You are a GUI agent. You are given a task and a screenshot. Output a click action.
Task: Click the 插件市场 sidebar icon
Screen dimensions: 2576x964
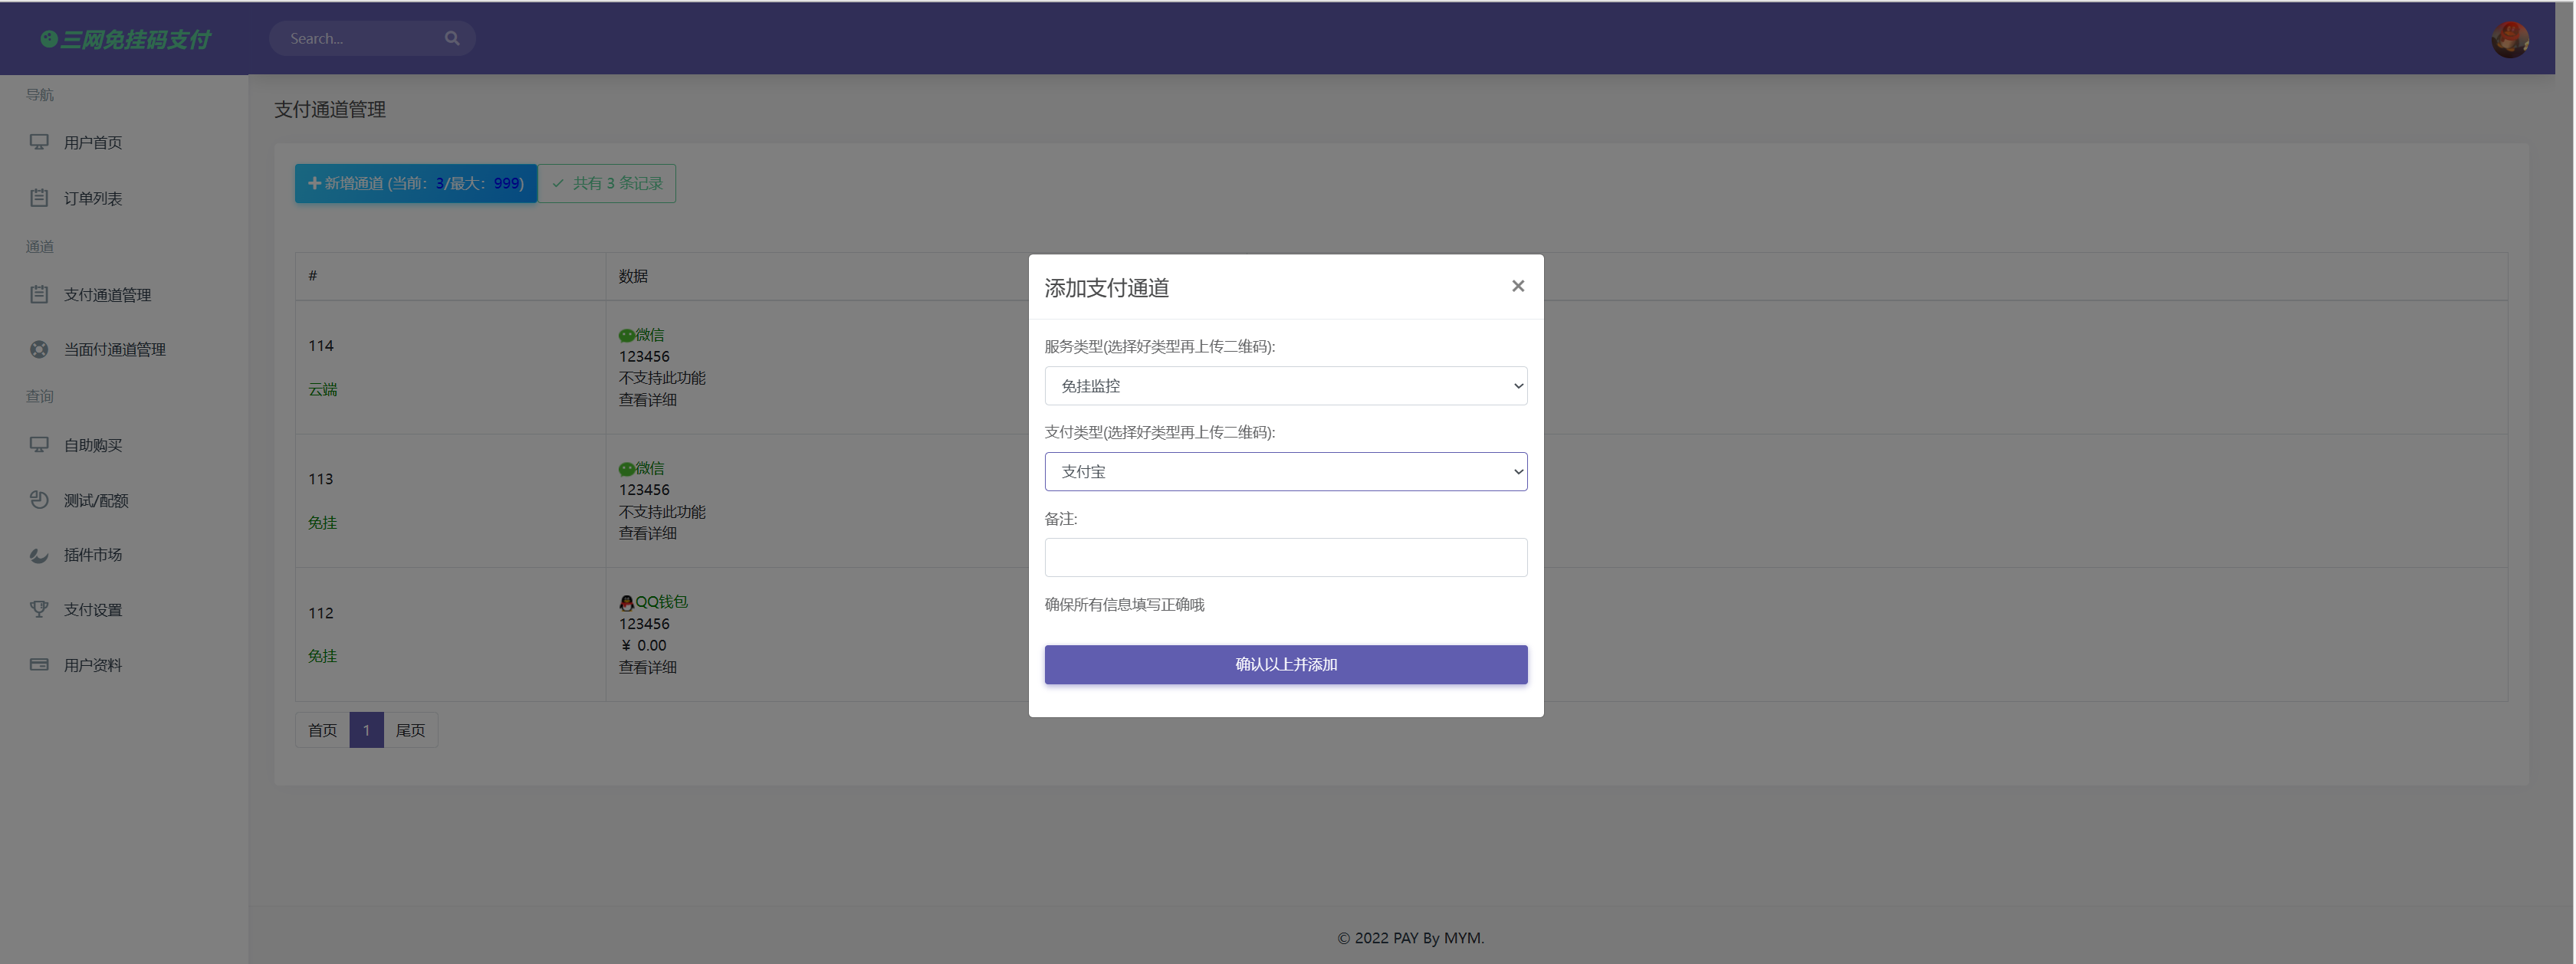click(x=39, y=555)
